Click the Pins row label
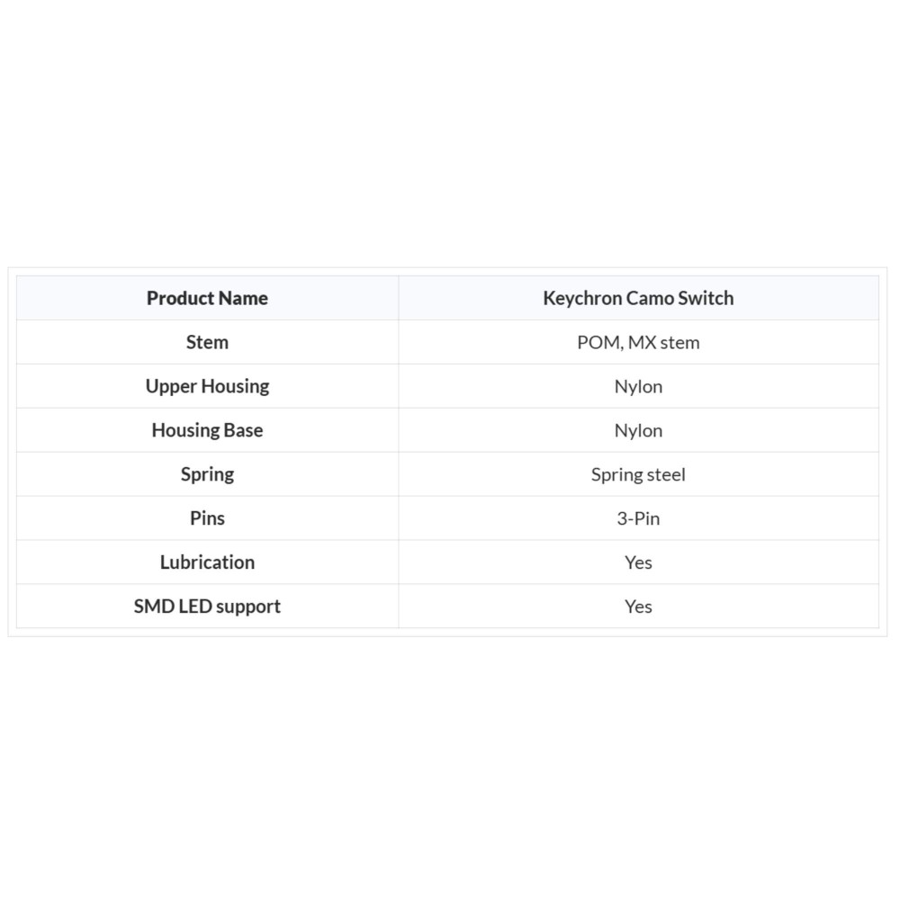Viewport: 900px width, 900px height. point(207,518)
